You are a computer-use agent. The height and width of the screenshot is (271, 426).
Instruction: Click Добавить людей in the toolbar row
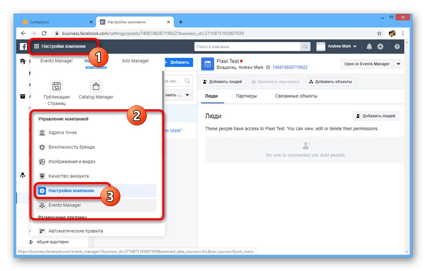pyautogui.click(x=223, y=82)
